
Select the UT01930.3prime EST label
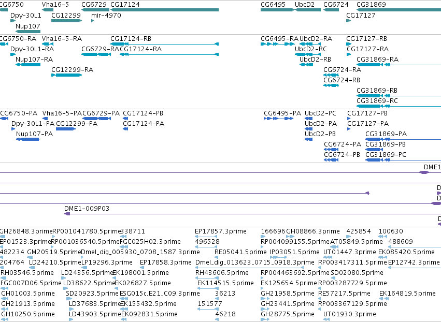coord(350,314)
